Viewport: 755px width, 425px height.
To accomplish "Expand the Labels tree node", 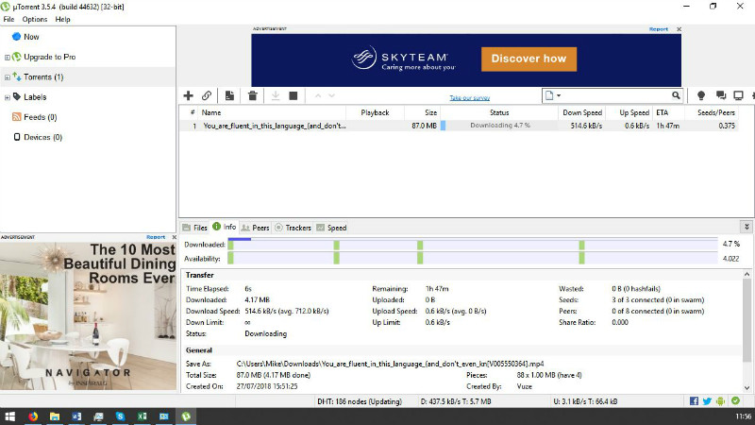I will pos(7,97).
